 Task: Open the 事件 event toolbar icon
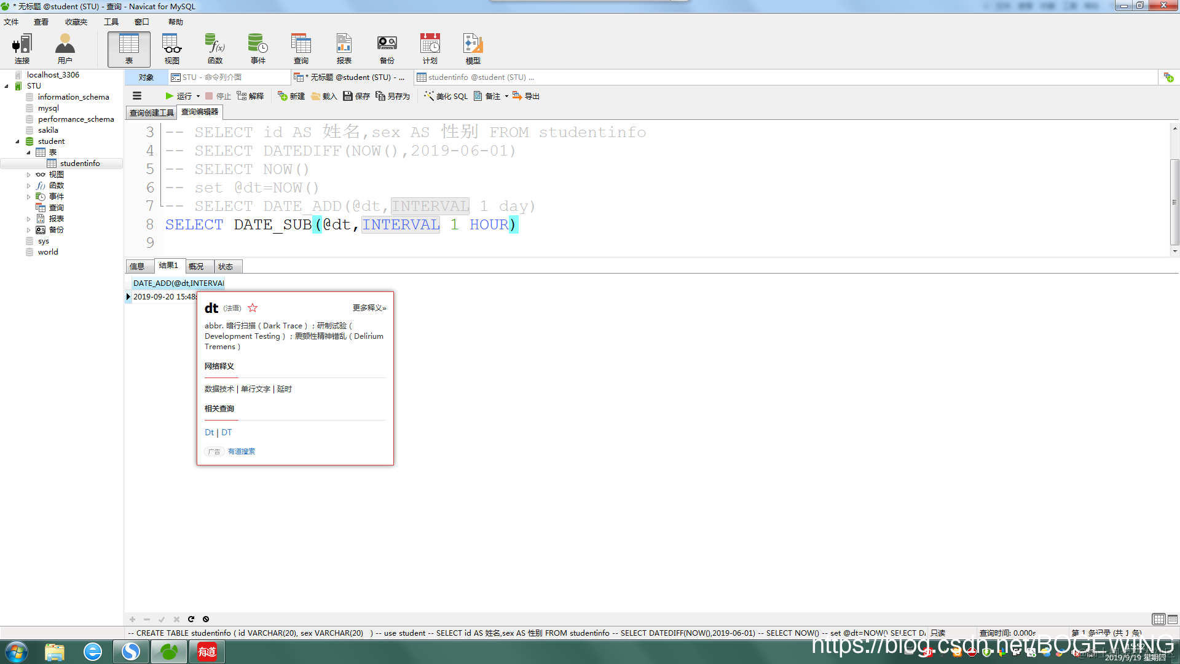[258, 49]
